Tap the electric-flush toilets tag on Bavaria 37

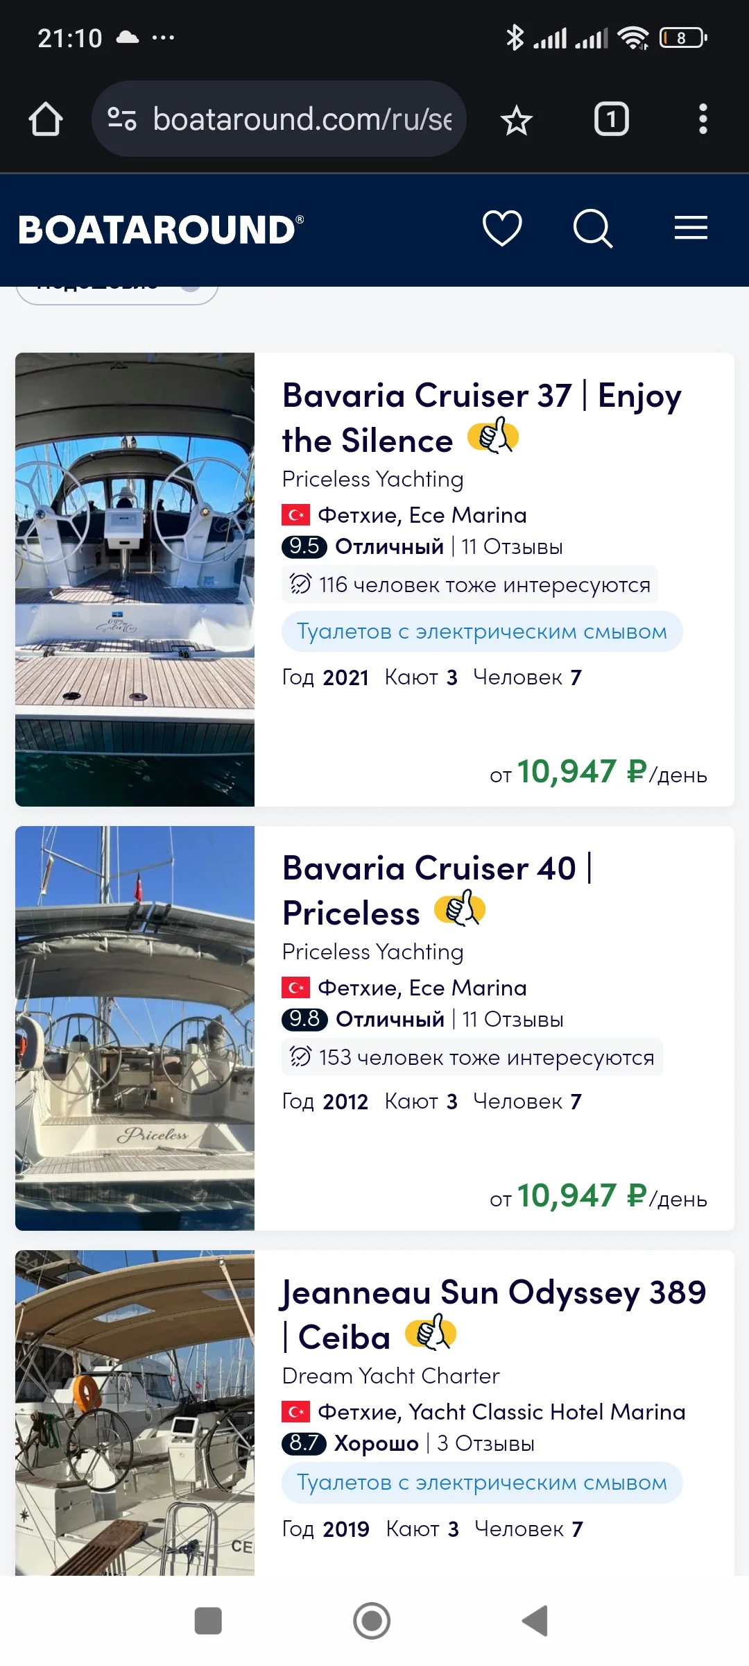tap(482, 632)
